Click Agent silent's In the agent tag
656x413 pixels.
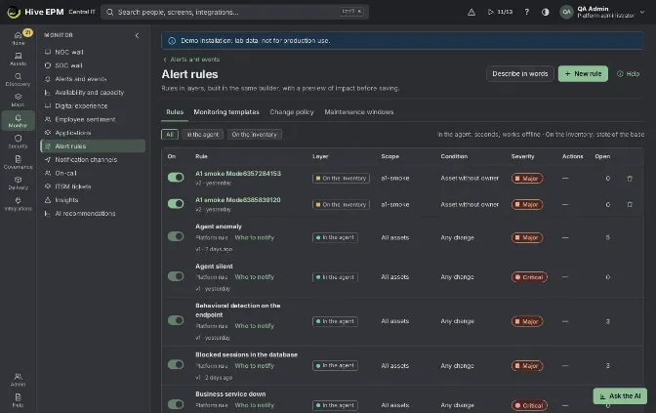pyautogui.click(x=335, y=277)
